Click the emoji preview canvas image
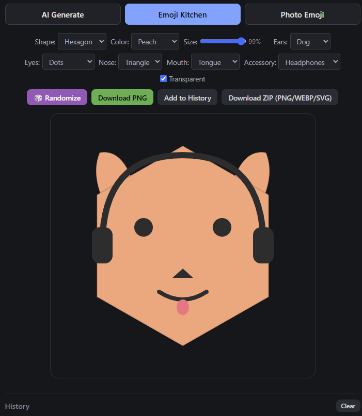 [183, 246]
